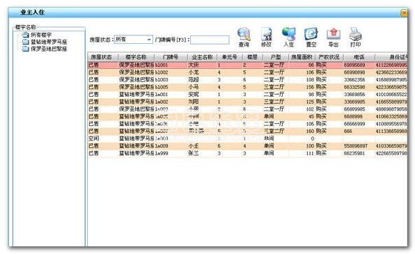The image size is (415, 254).
Task: Close the 业主入住 window
Action: [404, 13]
